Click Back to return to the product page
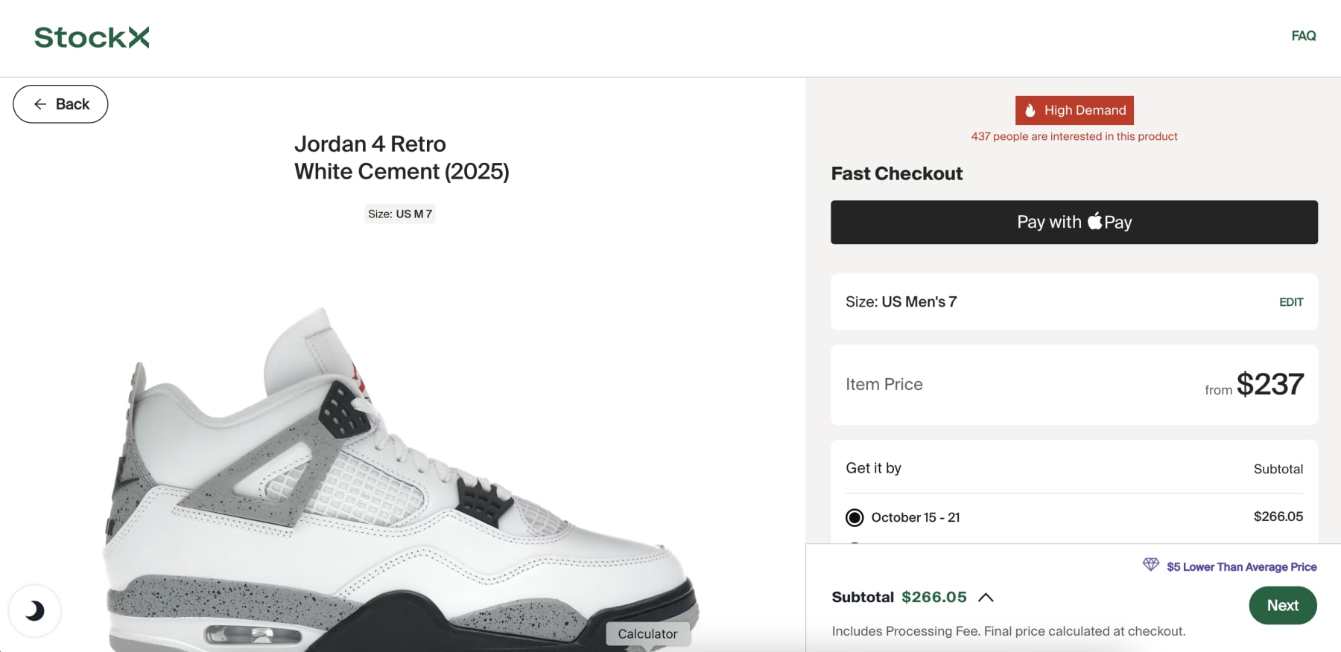 60,103
